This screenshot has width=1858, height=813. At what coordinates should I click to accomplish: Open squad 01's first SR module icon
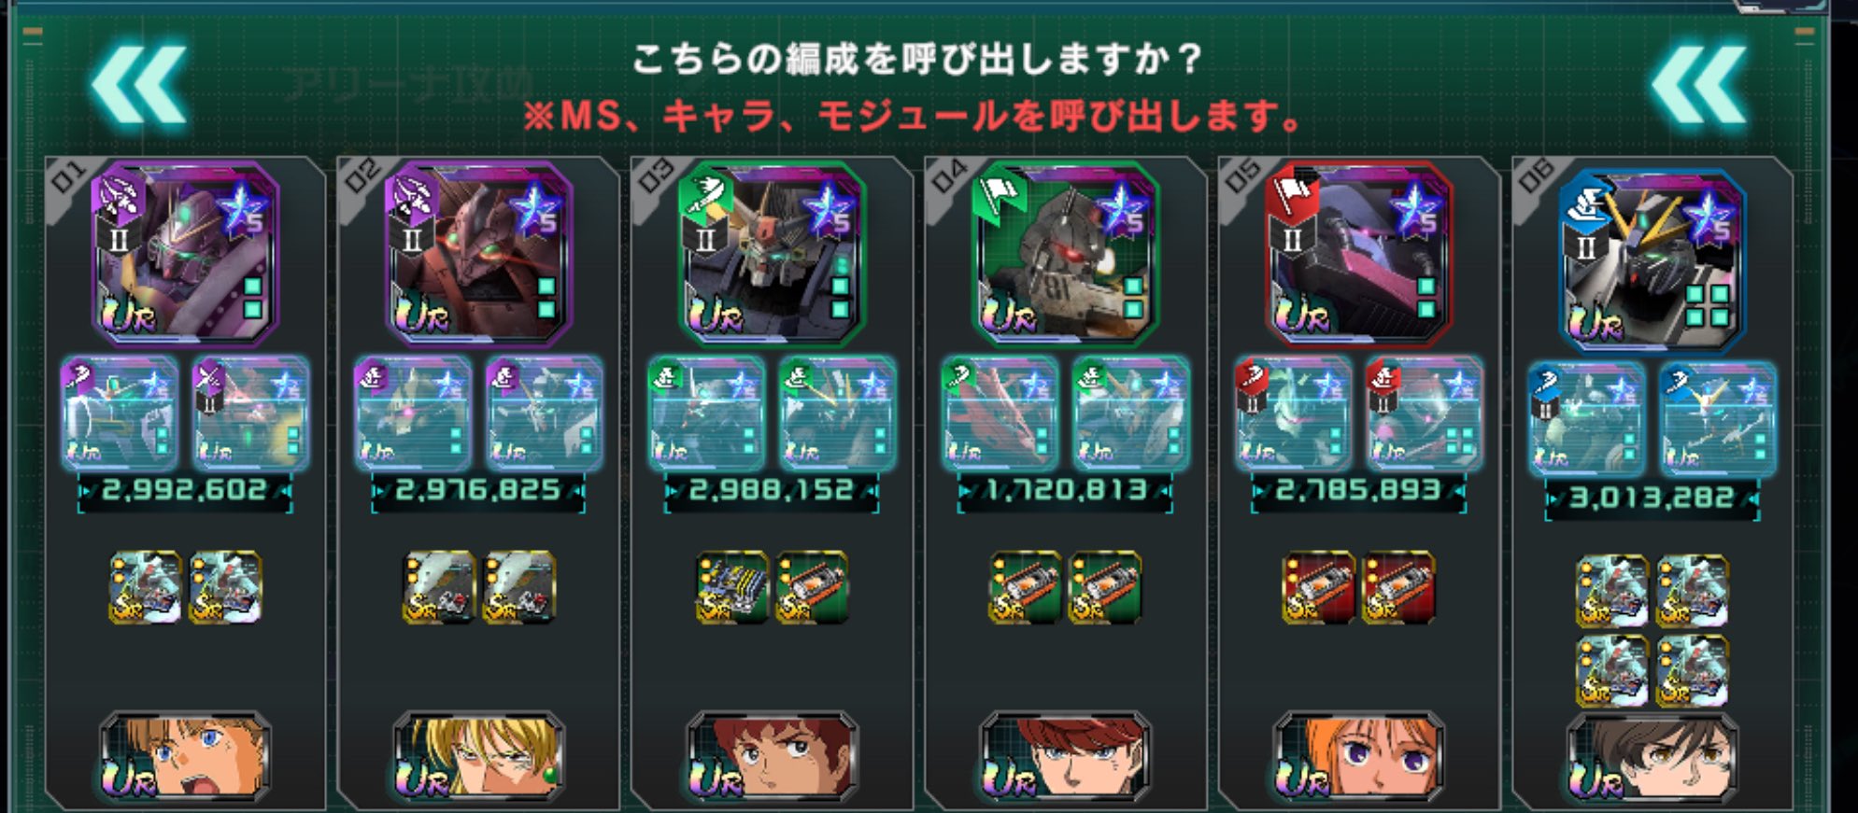(146, 587)
